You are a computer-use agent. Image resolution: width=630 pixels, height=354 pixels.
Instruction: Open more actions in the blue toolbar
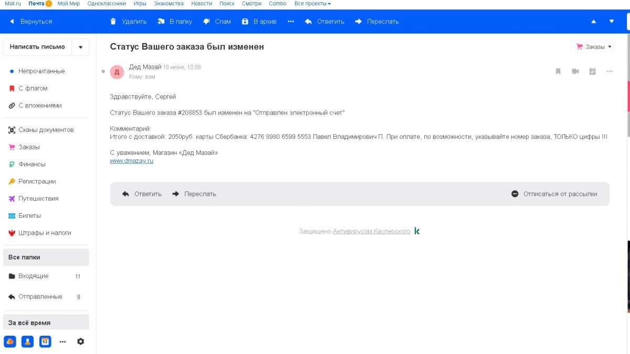[x=291, y=21]
